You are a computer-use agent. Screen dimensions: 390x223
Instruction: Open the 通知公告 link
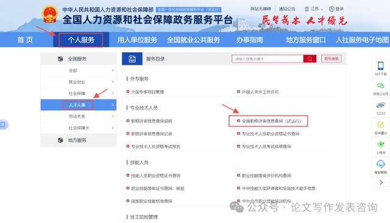pos(287,9)
